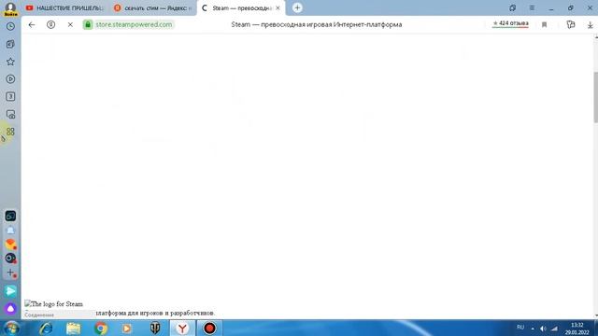The image size is (598, 336).
Task: Open the saved tabs icon in title bar
Action: [512, 8]
